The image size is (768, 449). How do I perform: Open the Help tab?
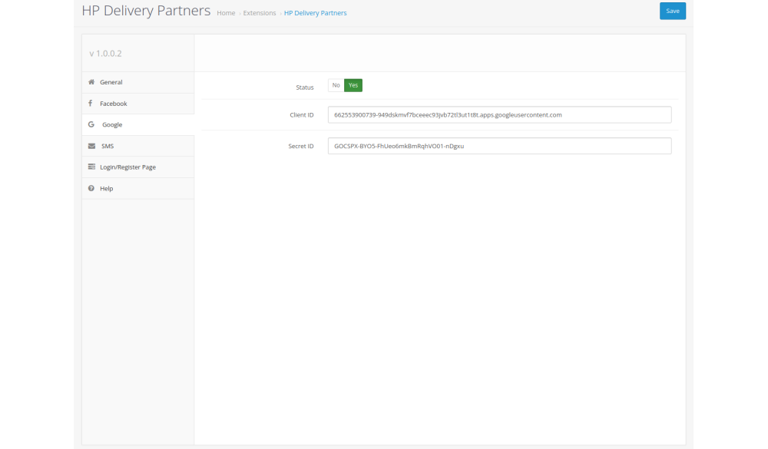pos(106,189)
